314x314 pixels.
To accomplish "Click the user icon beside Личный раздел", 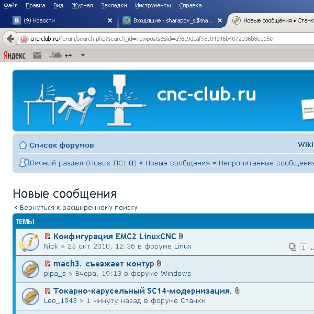I will (24, 162).
